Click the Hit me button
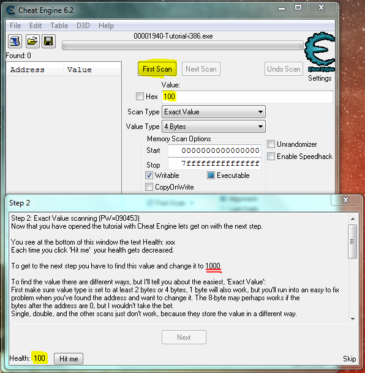This screenshot has height=373, width=365. (69, 358)
